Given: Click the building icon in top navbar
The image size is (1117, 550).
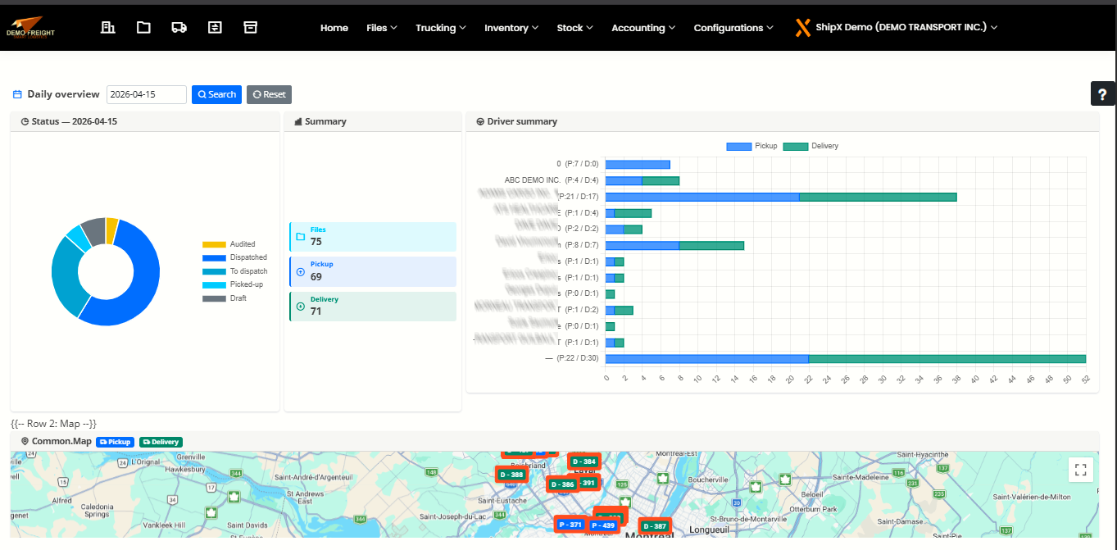Looking at the screenshot, I should pyautogui.click(x=107, y=27).
